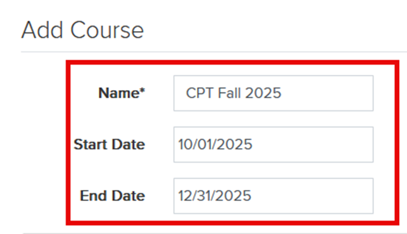The width and height of the screenshot is (407, 234).
Task: Click the divider line under Add Course
Action: (x=214, y=52)
